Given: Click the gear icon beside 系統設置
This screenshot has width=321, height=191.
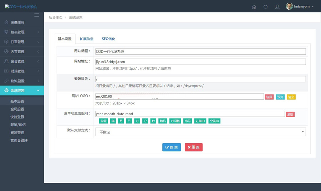Looking at the screenshot, I should (6, 91).
